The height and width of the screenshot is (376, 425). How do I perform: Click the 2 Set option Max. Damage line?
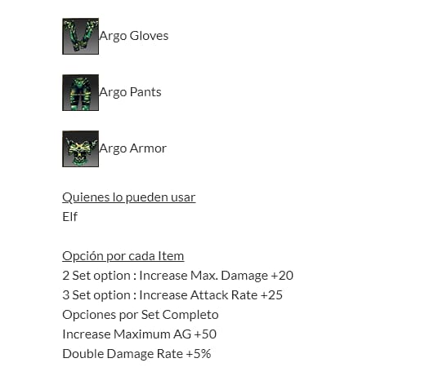(x=177, y=276)
